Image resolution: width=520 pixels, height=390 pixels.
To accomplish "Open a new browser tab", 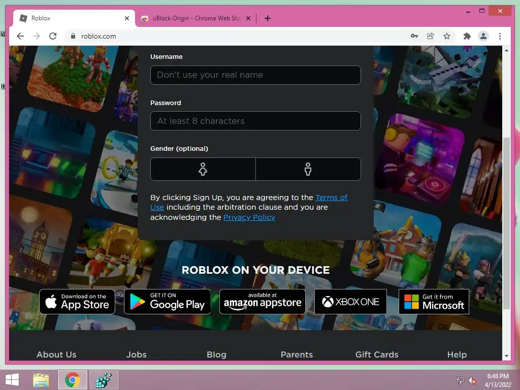I will point(268,18).
